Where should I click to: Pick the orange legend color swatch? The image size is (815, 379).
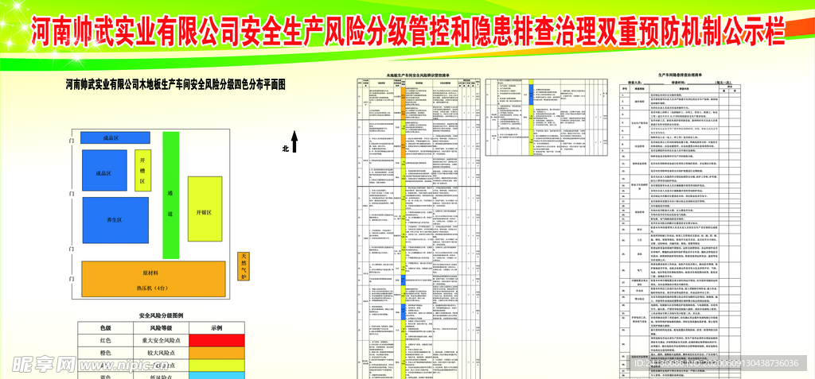(x=216, y=353)
